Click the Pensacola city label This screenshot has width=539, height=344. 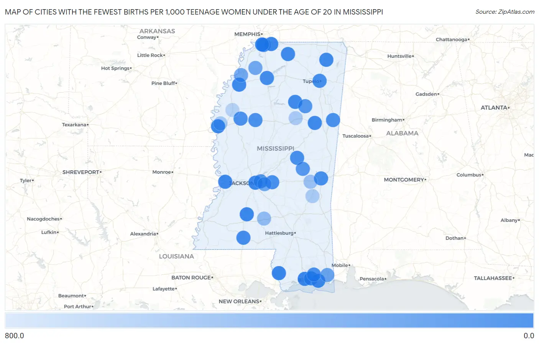point(372,279)
